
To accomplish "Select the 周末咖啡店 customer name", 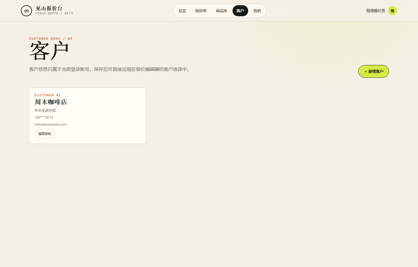I will click(x=51, y=102).
